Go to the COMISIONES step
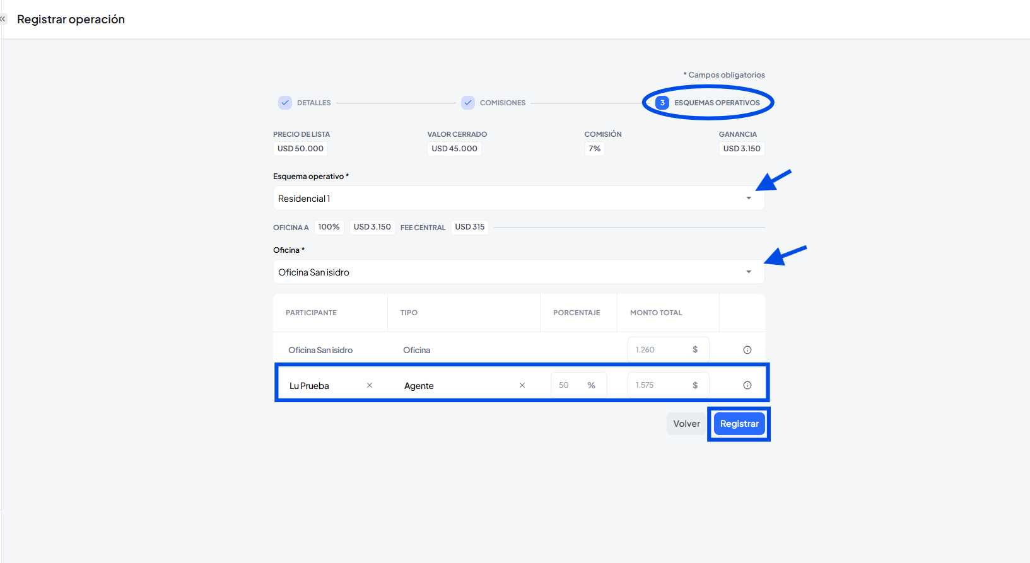The image size is (1030, 563). pos(502,103)
